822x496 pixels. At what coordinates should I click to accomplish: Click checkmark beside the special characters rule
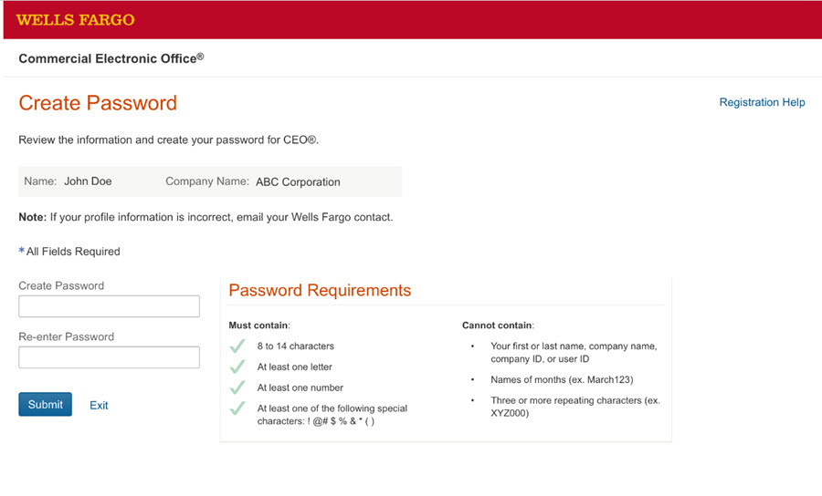(237, 408)
